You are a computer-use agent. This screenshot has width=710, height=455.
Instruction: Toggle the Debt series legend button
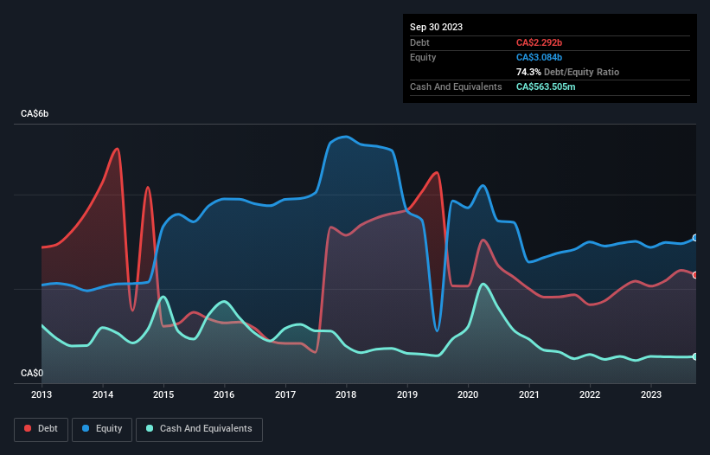click(42, 429)
